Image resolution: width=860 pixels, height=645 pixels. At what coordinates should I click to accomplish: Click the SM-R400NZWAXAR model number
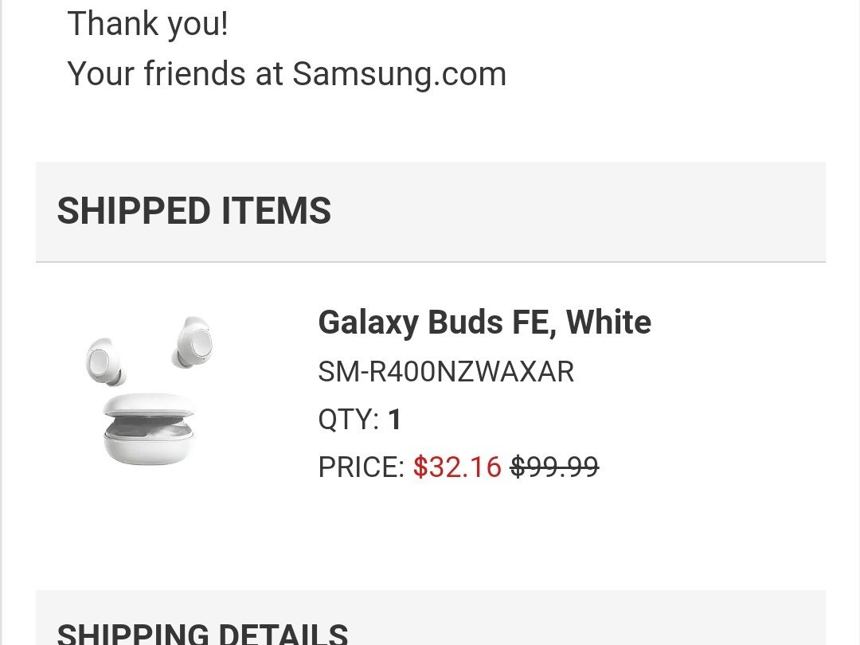pos(446,372)
